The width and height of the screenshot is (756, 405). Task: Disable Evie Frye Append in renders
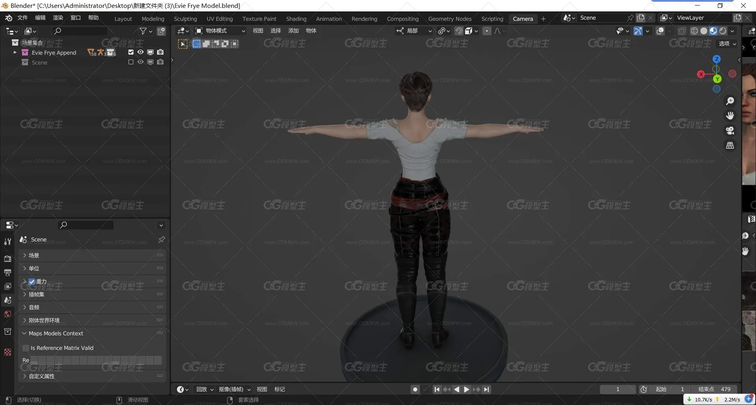point(160,52)
